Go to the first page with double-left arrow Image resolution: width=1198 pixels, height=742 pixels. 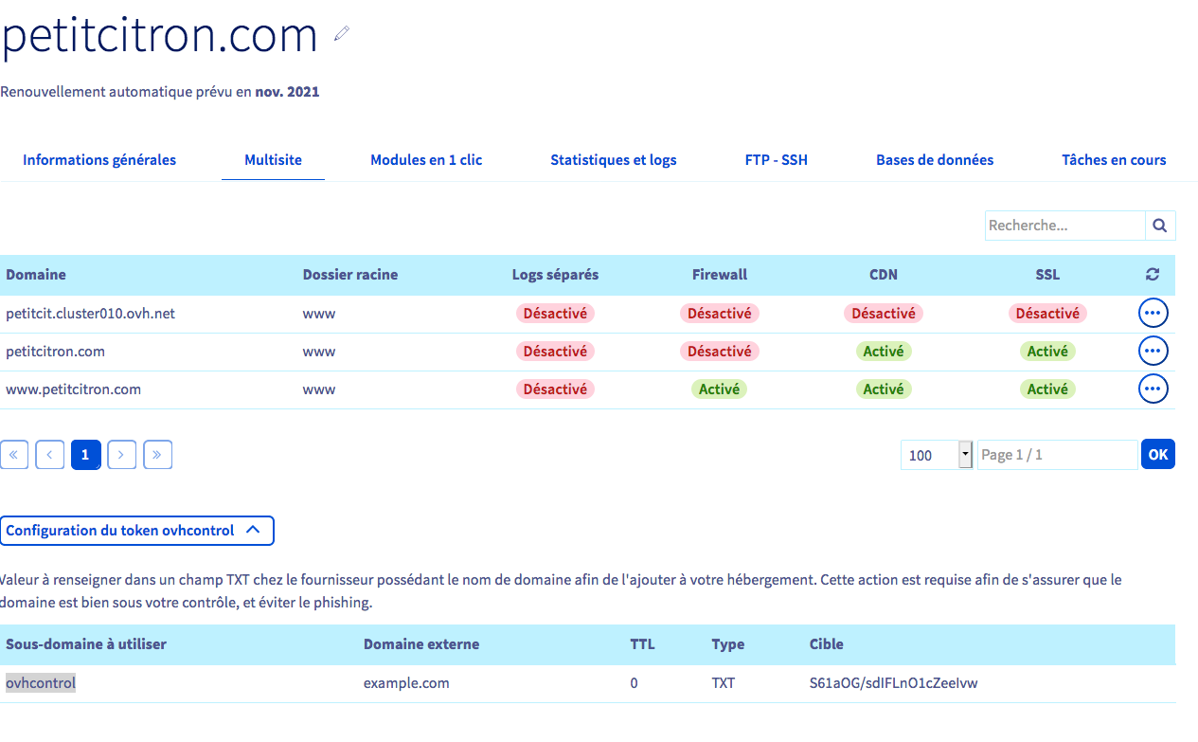14,455
